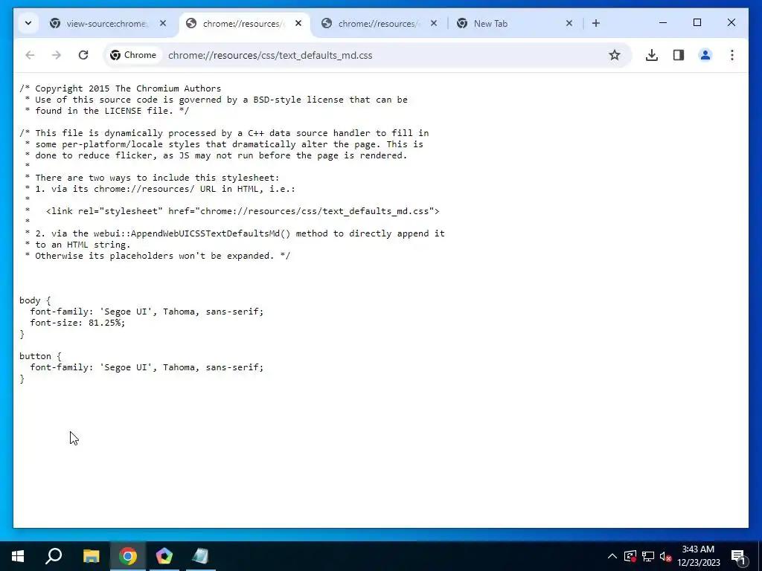Open the Downloads icon
Image resolution: width=762 pixels, height=571 pixels.
point(652,55)
